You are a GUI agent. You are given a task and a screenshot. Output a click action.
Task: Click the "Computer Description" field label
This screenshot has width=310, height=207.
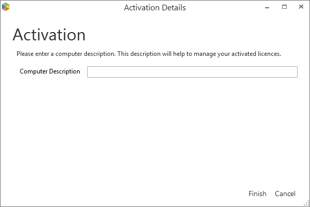[x=50, y=71]
